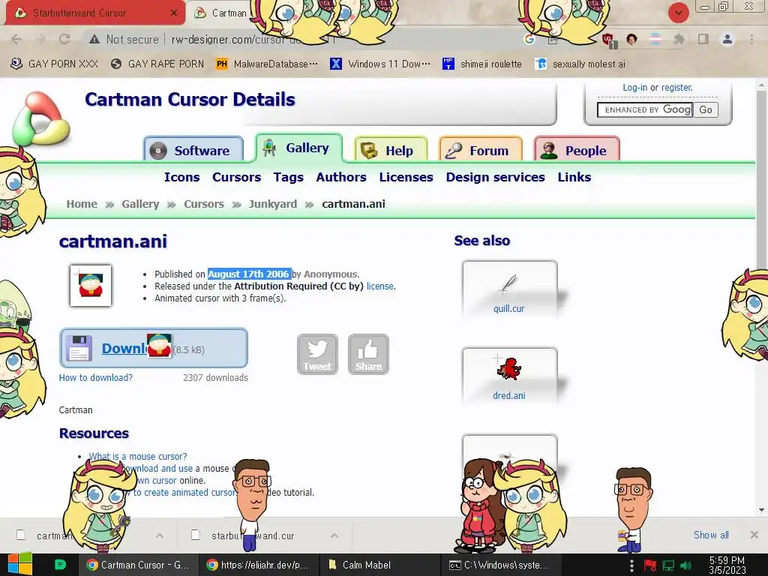Click Junkyard breadcrumb link
Viewport: 768px width, 576px height.
[x=272, y=204]
